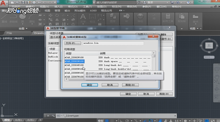This screenshot has width=220, height=122.
Task: Click the Full Navigation Wheel icon on navigation bar
Action: (217, 69)
